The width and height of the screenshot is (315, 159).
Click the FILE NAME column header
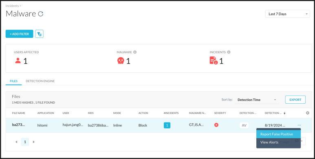(18, 113)
